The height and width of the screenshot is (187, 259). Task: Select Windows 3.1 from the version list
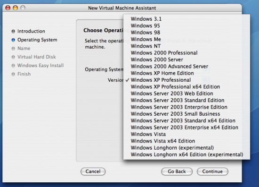186,19
